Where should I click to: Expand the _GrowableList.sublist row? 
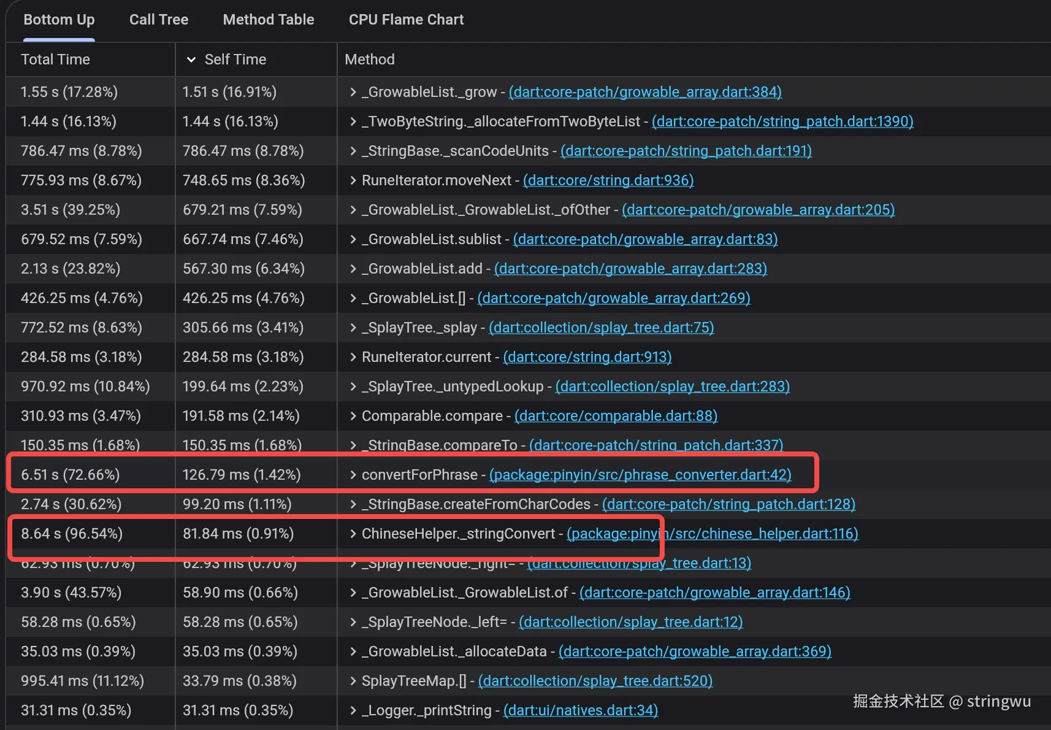click(x=353, y=239)
